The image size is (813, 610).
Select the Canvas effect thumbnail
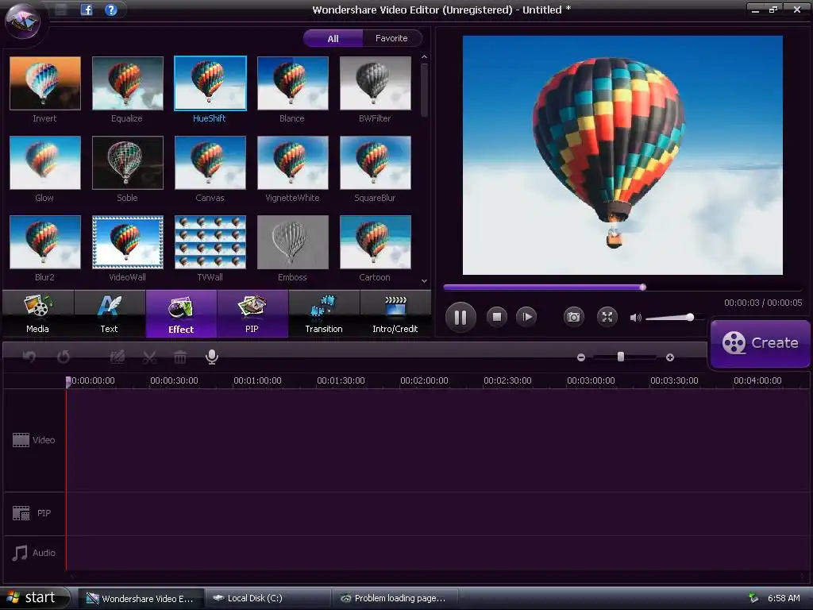click(210, 162)
